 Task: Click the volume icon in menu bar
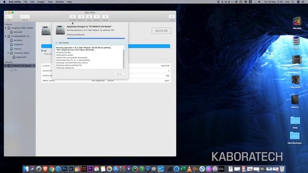pos(259,2)
